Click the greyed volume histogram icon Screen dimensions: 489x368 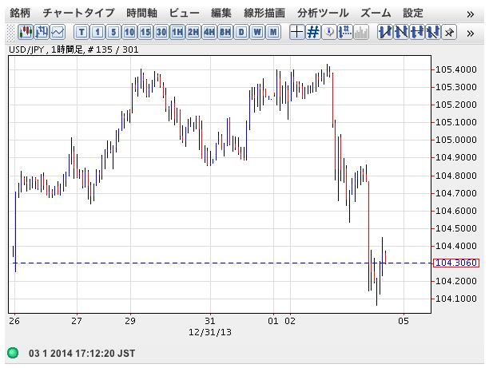(x=361, y=32)
